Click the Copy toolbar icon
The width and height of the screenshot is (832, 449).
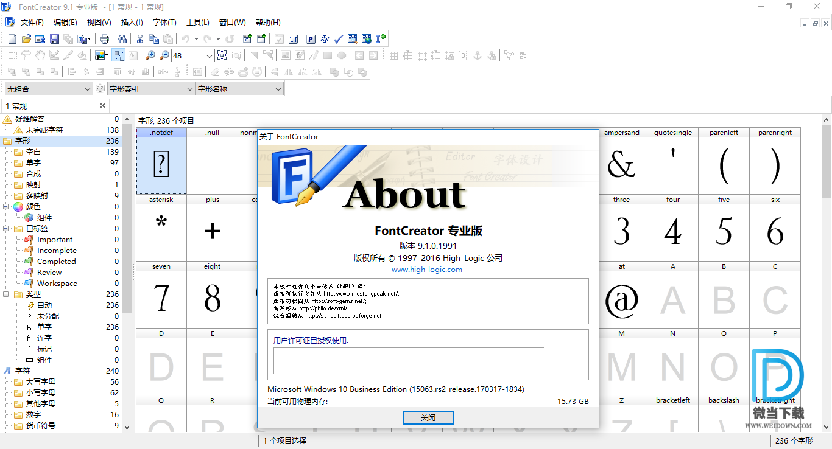pos(153,39)
